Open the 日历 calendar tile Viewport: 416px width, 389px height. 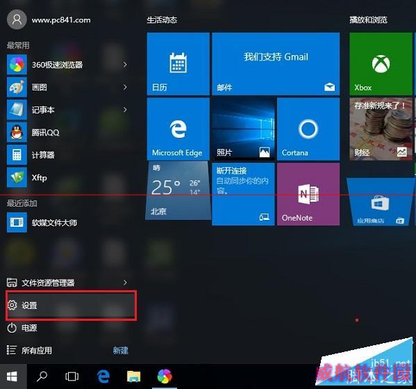pyautogui.click(x=178, y=64)
